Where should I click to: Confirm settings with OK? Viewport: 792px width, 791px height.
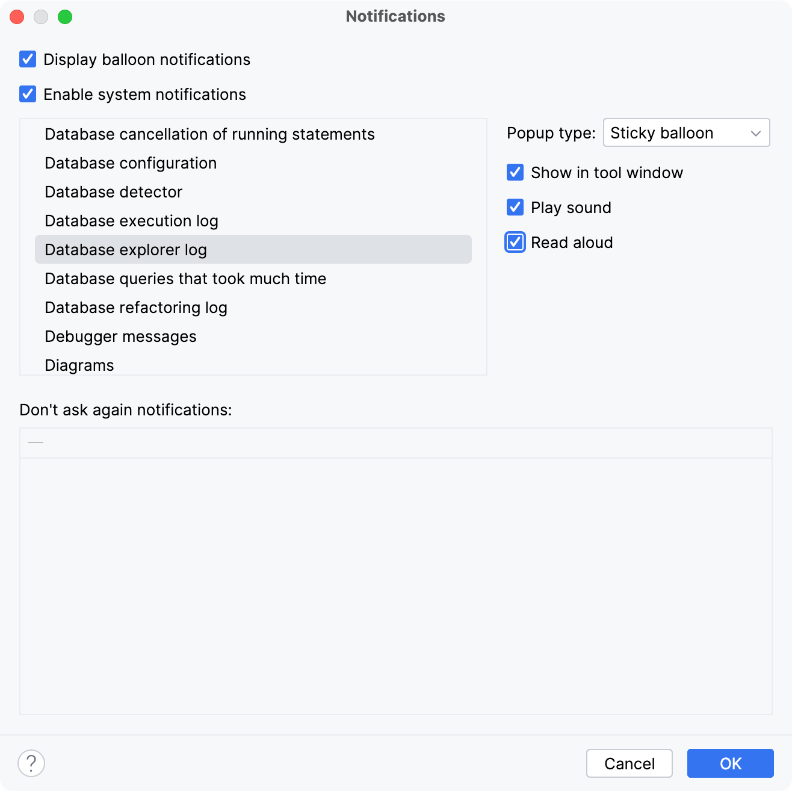[x=731, y=763]
